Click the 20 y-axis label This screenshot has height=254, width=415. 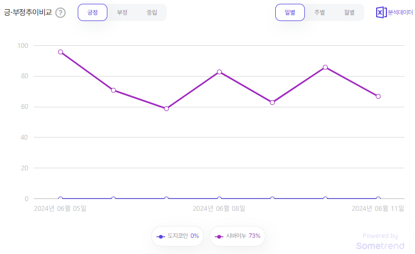[24, 168]
